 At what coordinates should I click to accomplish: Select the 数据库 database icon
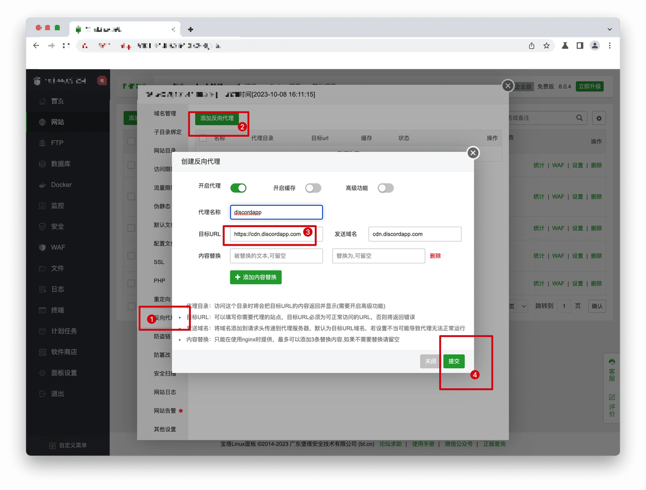[x=42, y=164]
